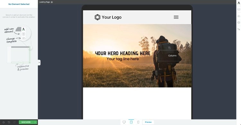Click the 'No Element Selected' header
This screenshot has height=125, width=241.
(x=19, y=4)
